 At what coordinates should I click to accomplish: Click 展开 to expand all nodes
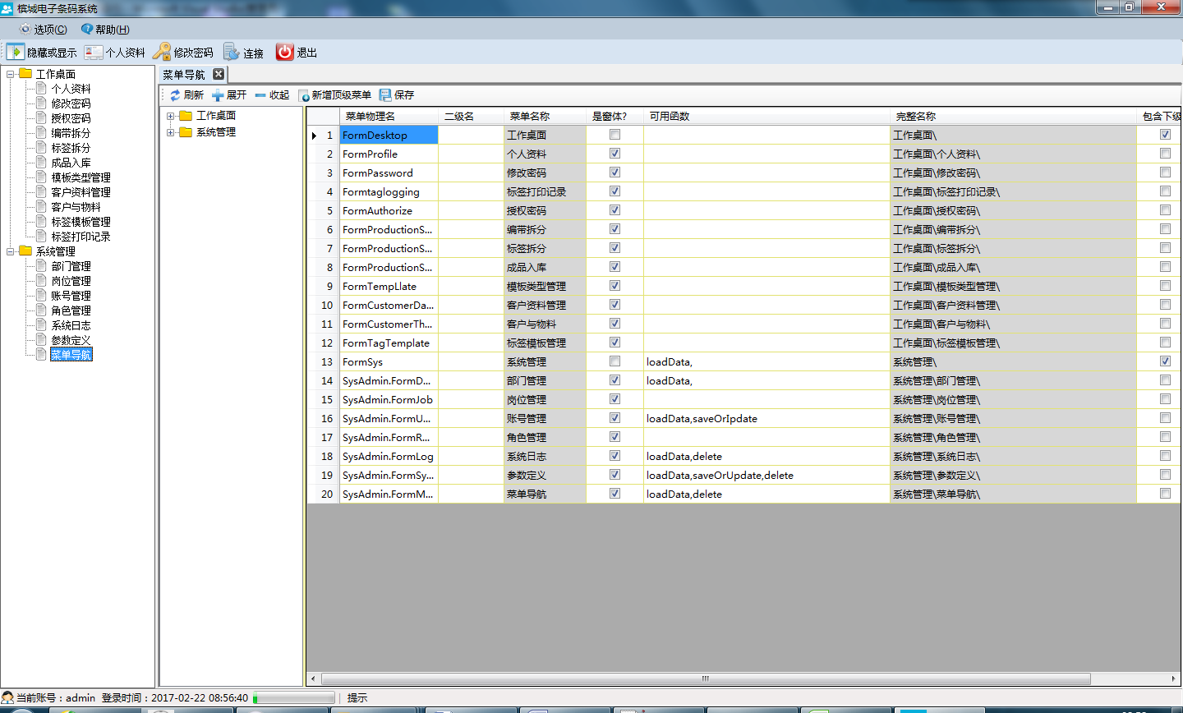pos(229,95)
